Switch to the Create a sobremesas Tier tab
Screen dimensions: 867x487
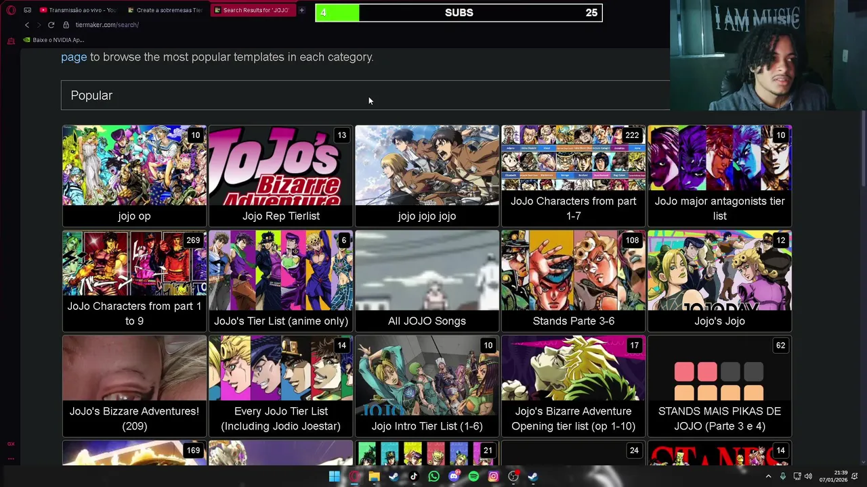[165, 10]
